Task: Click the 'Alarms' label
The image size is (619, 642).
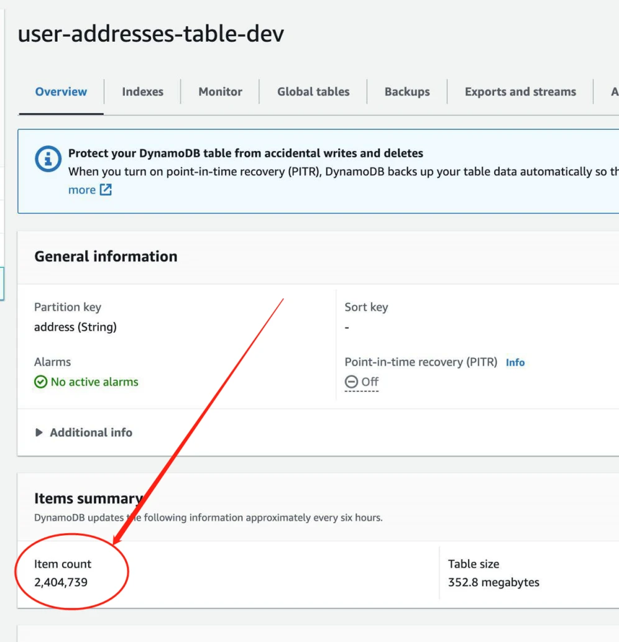Action: 52,362
